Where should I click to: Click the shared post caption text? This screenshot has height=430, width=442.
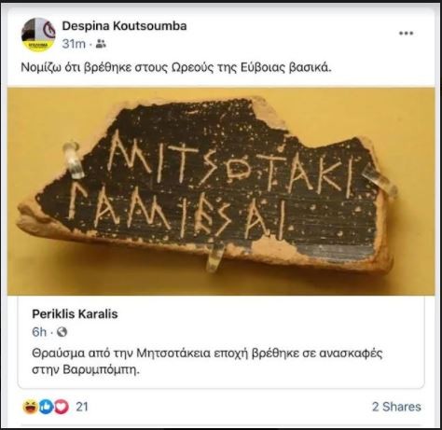(207, 362)
